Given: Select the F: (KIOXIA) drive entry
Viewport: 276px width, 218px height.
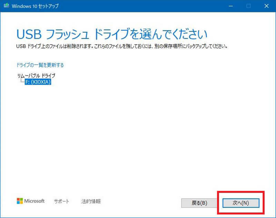Looking at the screenshot, I should click(x=38, y=82).
